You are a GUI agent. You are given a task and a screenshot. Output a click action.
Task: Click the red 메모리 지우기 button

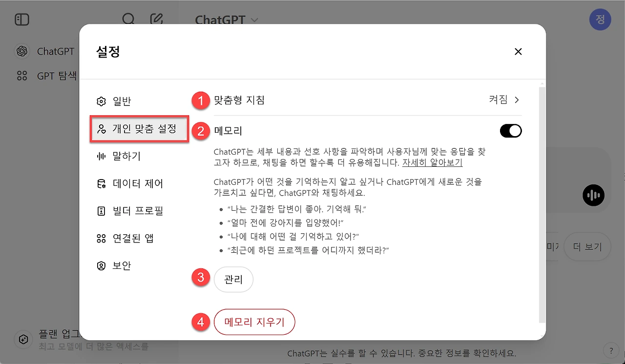click(255, 322)
